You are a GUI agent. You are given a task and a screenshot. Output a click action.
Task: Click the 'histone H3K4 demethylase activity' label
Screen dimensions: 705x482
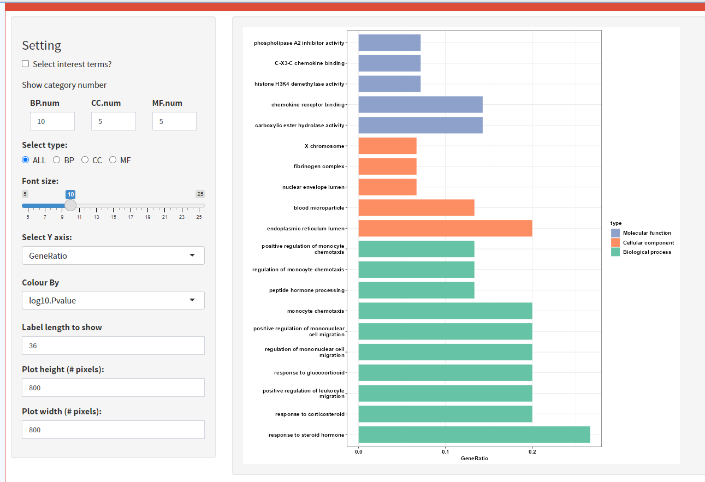[300, 84]
